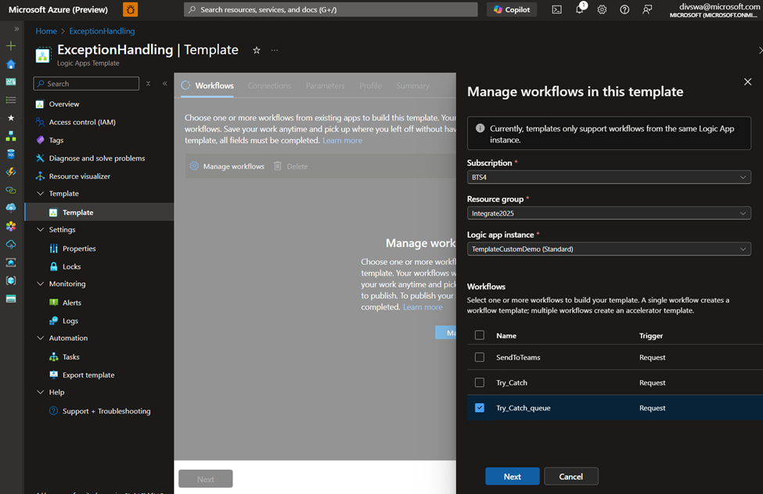Collapse the resource menu with the double arrow
Viewport: 763px width, 494px height.
(x=165, y=84)
